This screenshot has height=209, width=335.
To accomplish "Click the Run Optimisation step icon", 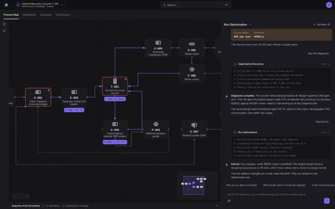I will tap(235, 132).
